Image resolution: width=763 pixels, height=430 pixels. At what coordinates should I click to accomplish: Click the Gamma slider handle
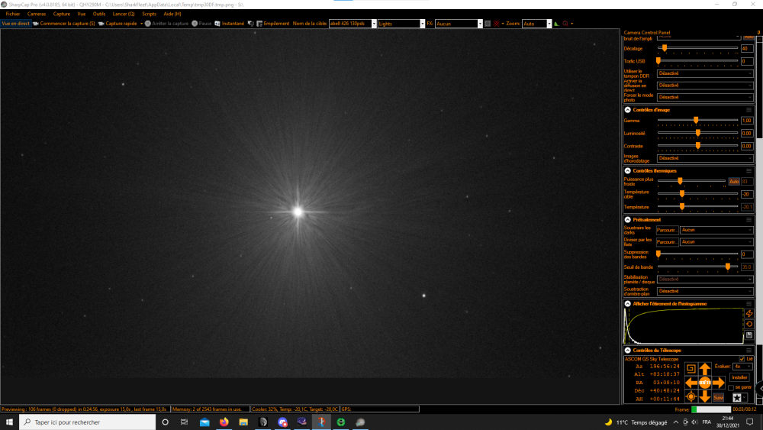click(696, 120)
